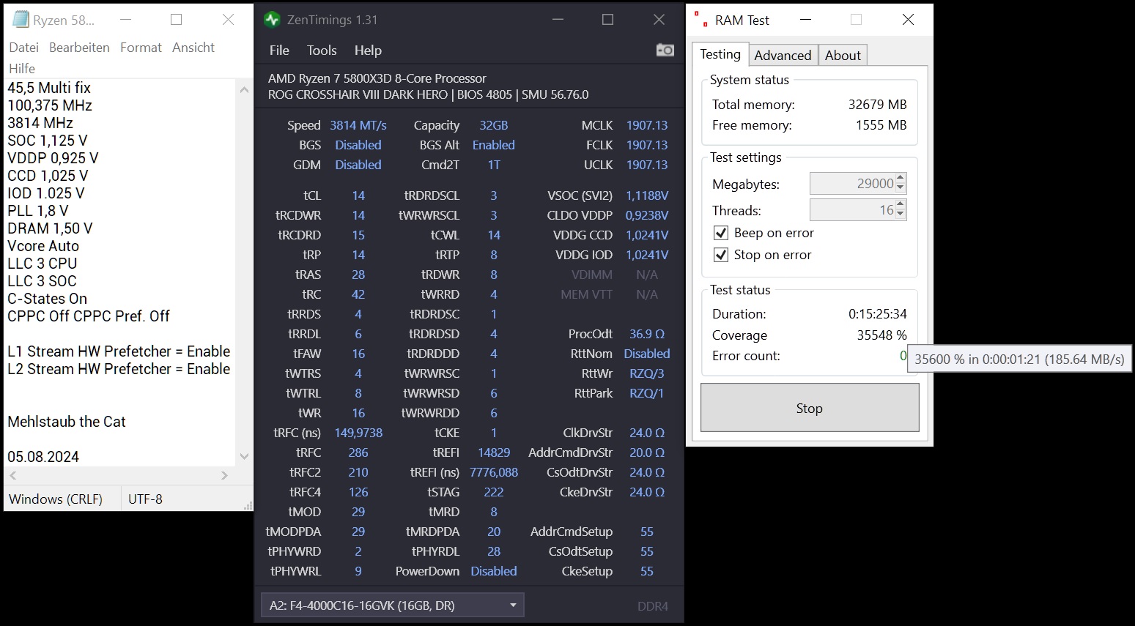This screenshot has height=626, width=1135.
Task: Click the '45,5 Multi fix' line in Notepad
Action: pyautogui.click(x=49, y=88)
